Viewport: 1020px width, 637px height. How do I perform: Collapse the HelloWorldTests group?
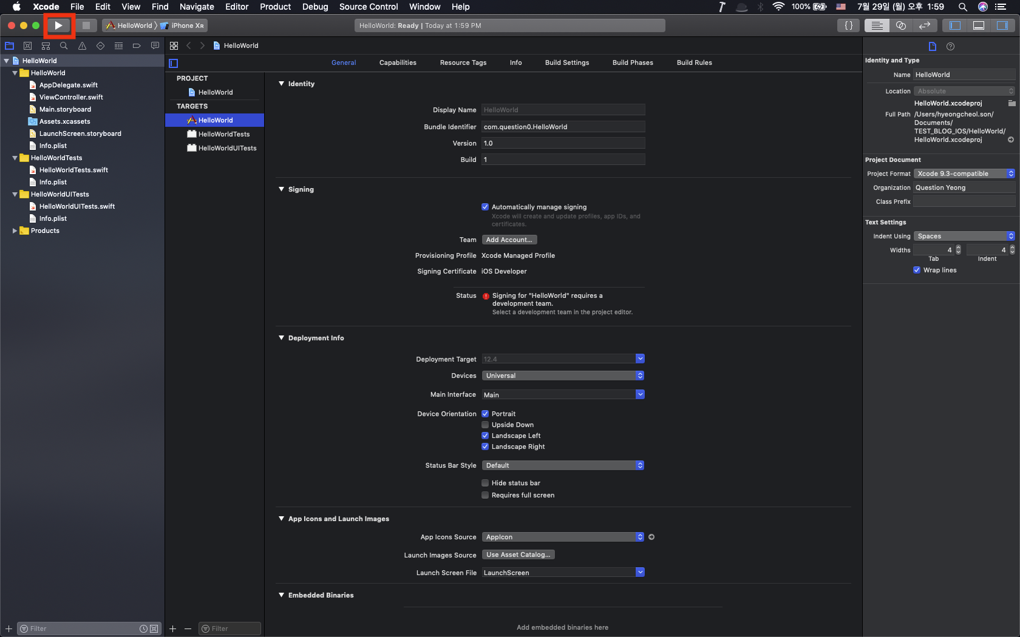[x=15, y=158]
